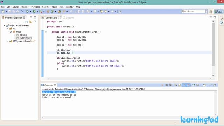Open New Java Class dropdown arrow
Image resolution: width=224 pixels, height=126 pixels.
point(55,12)
